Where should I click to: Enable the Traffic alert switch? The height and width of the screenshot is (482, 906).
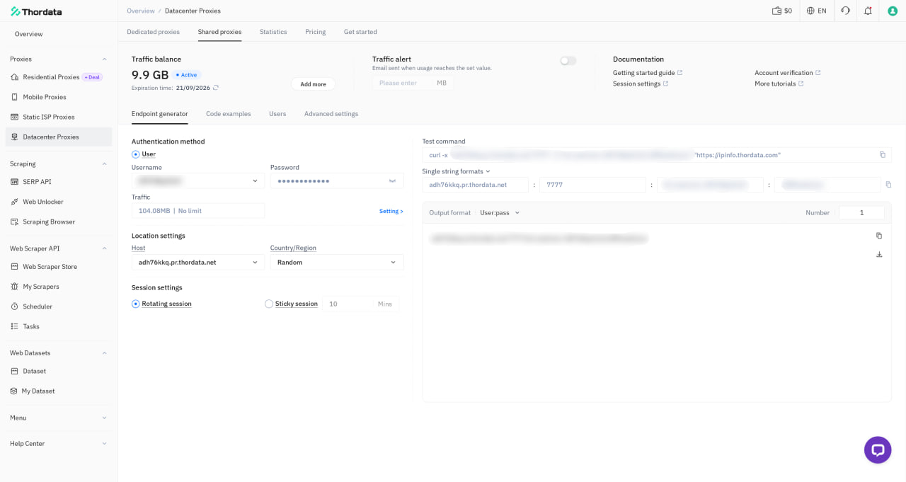coord(568,61)
